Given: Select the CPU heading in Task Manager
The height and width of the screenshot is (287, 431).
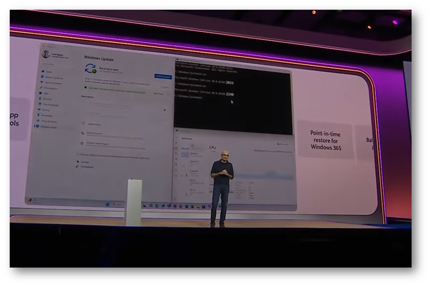Looking at the screenshot, I should 212,148.
